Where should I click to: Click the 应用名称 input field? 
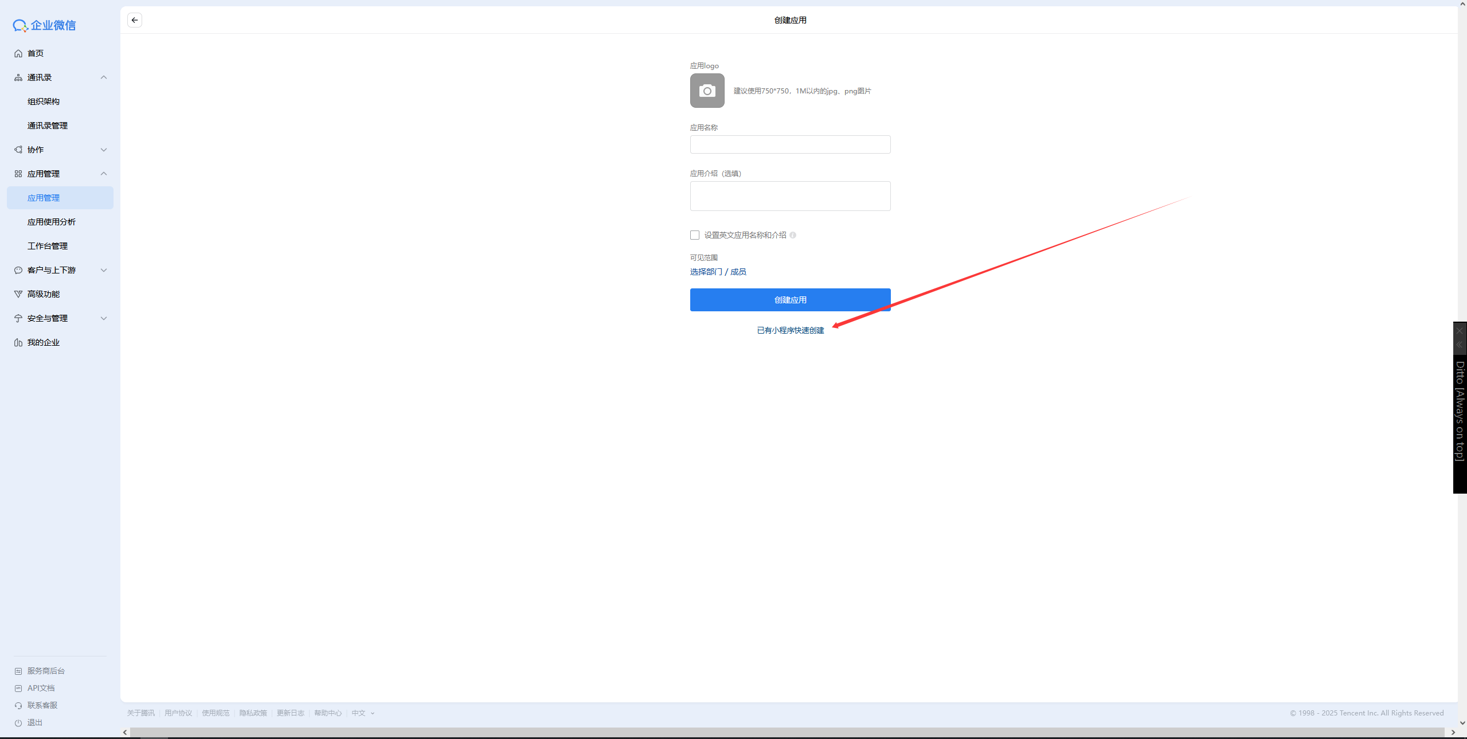790,144
